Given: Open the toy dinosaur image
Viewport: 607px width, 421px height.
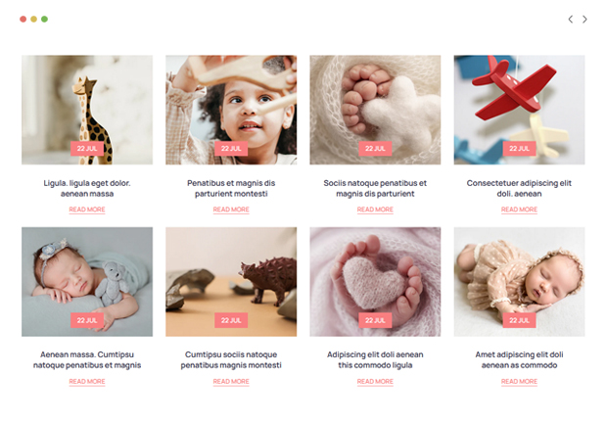Looking at the screenshot, I should tap(231, 282).
